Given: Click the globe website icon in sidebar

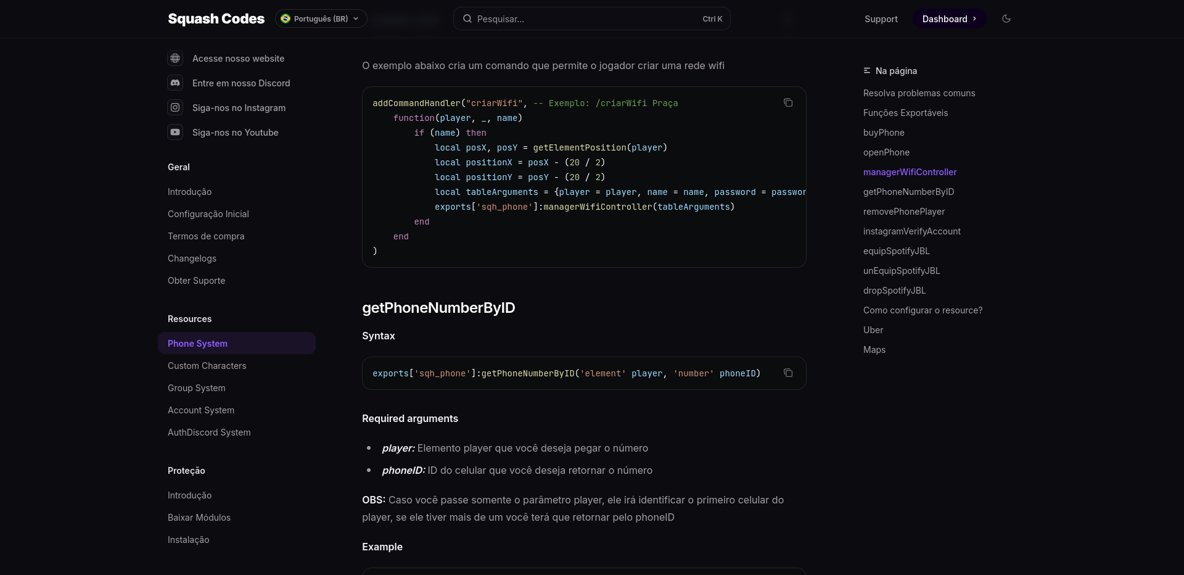Looking at the screenshot, I should click(x=175, y=58).
